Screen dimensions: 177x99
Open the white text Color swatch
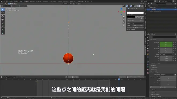click(135, 13)
